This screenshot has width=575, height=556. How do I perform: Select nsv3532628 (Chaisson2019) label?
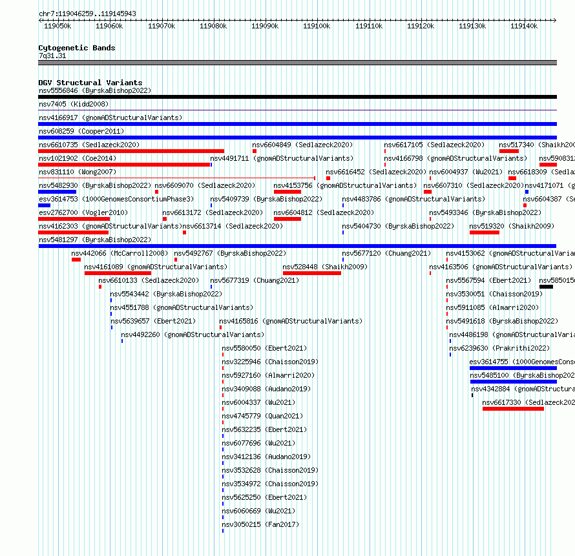pos(270,470)
